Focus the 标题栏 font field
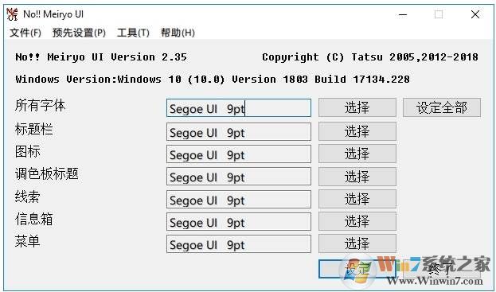The image size is (496, 292). point(239,132)
